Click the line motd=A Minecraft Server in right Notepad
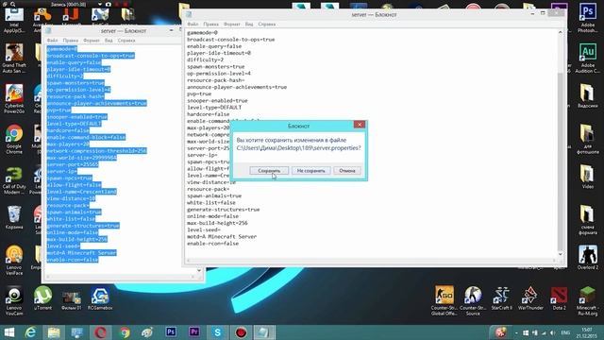 pos(222,237)
